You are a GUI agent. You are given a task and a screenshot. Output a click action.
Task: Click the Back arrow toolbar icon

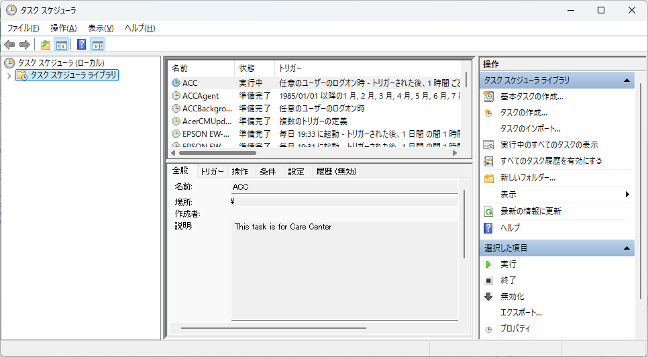click(9, 44)
